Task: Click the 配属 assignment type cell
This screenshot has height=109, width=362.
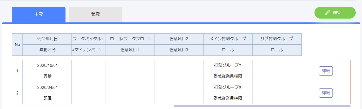Action: click(47, 98)
